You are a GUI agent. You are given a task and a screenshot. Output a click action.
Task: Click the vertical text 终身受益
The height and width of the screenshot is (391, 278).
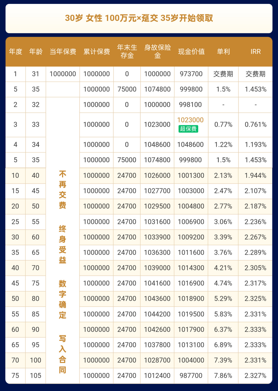pyautogui.click(x=63, y=245)
